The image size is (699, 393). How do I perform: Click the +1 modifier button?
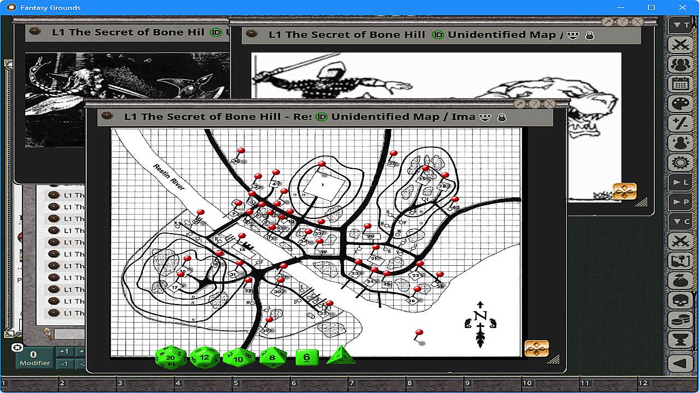[x=64, y=352]
